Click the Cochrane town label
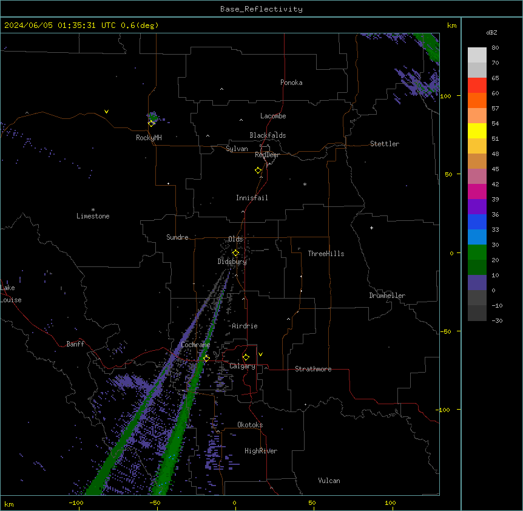The height and width of the screenshot is (511, 523). click(x=195, y=345)
